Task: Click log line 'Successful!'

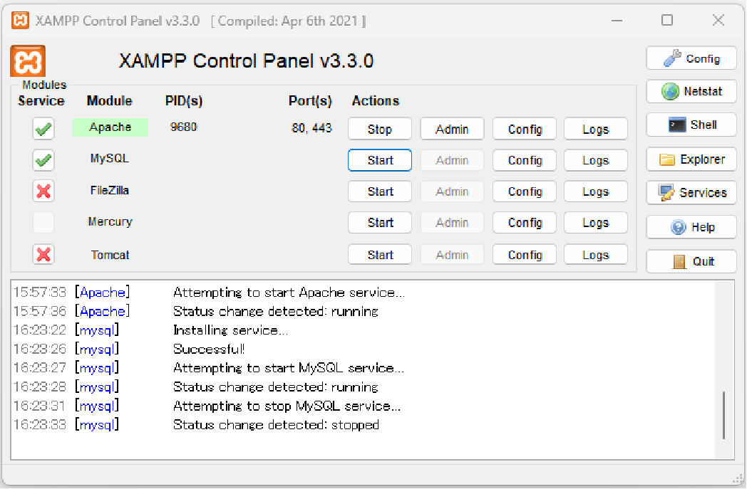Action: pos(209,349)
